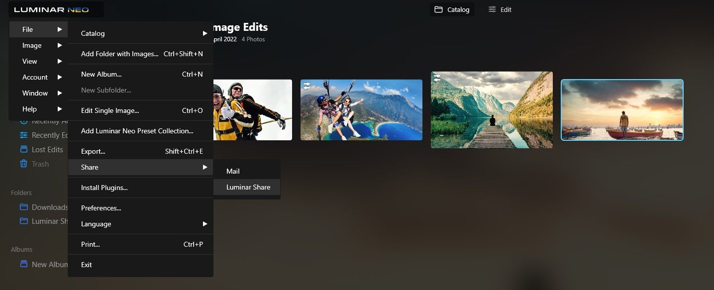
Task: Click the Luminar Share folder icon
Action: tap(23, 221)
